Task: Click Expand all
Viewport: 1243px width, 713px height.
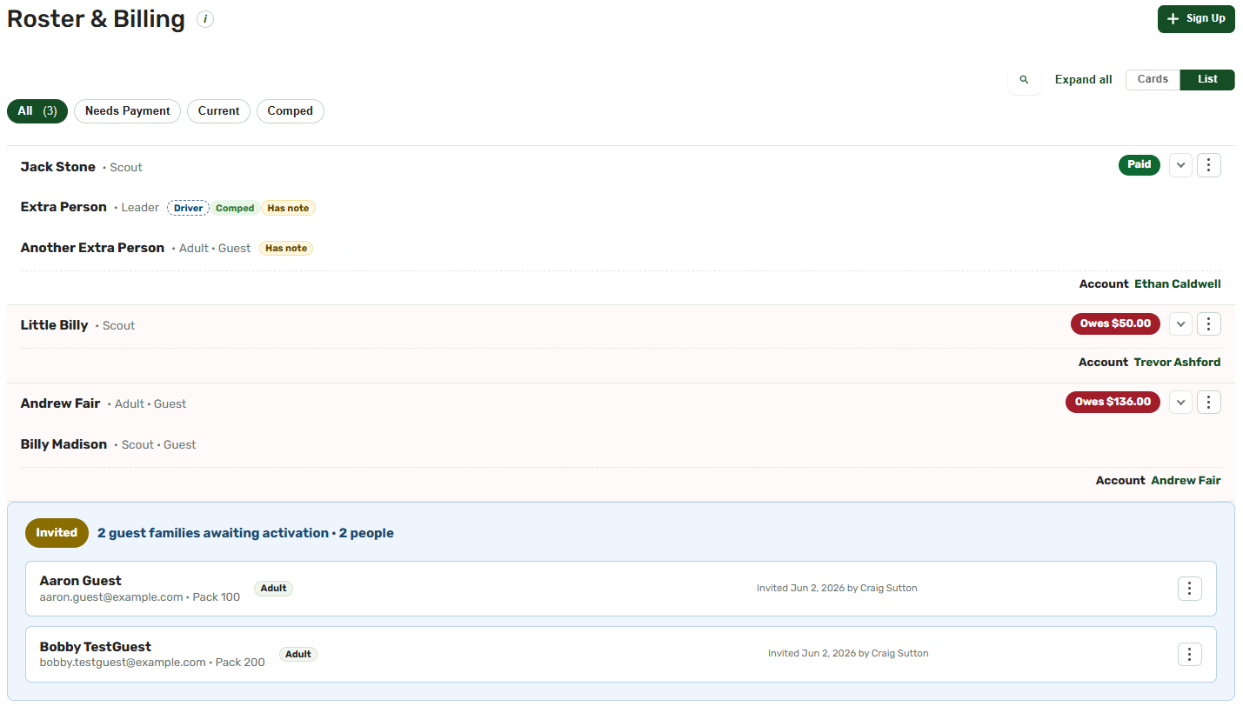Action: [x=1083, y=79]
